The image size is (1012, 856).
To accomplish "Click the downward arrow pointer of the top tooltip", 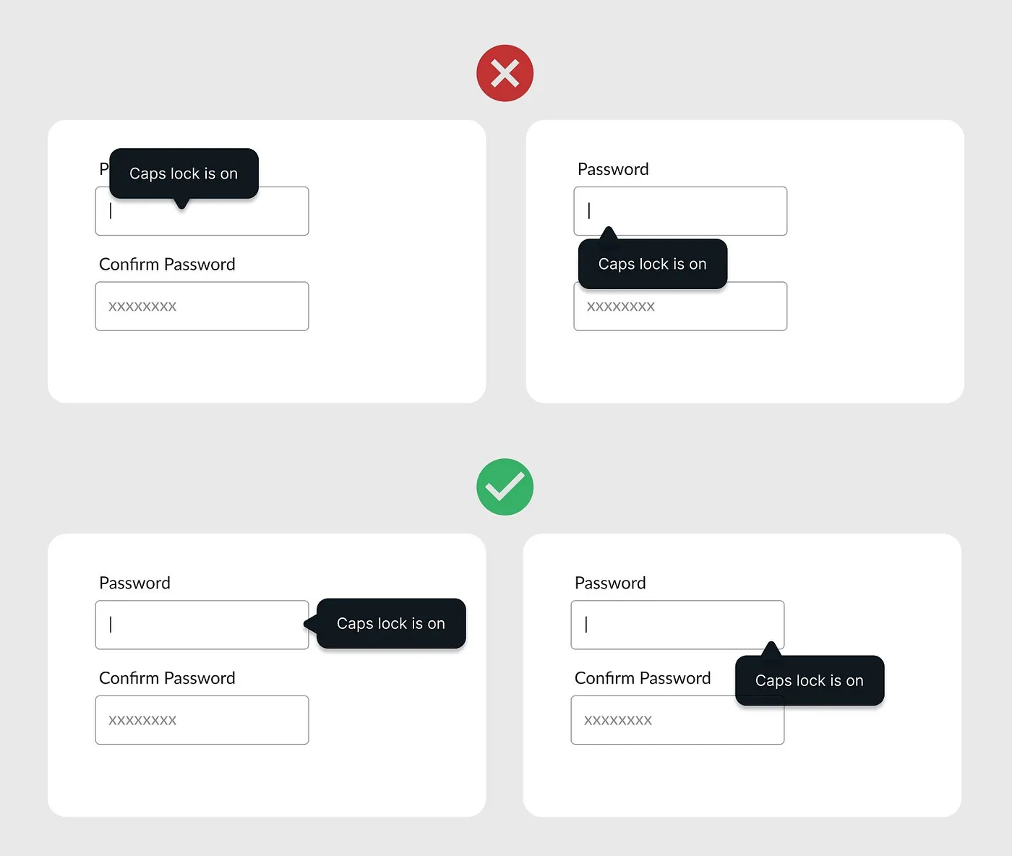I will (181, 204).
